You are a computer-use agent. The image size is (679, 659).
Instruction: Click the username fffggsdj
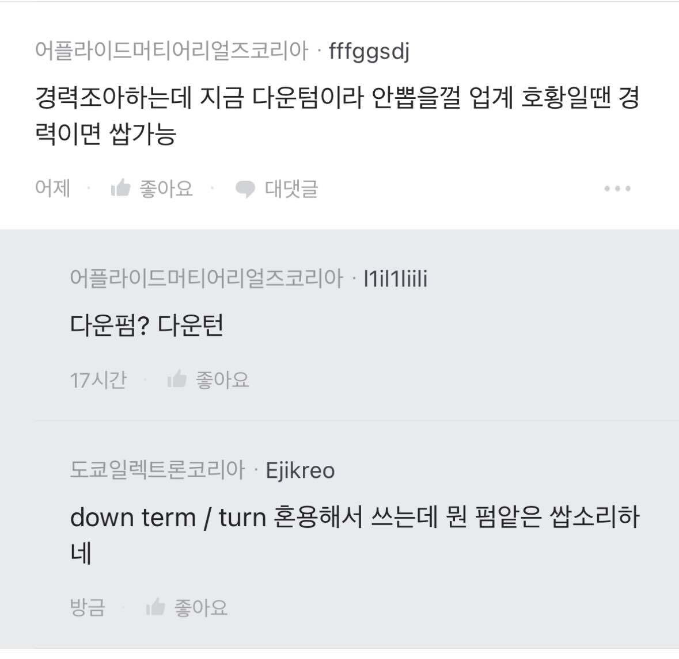370,51
